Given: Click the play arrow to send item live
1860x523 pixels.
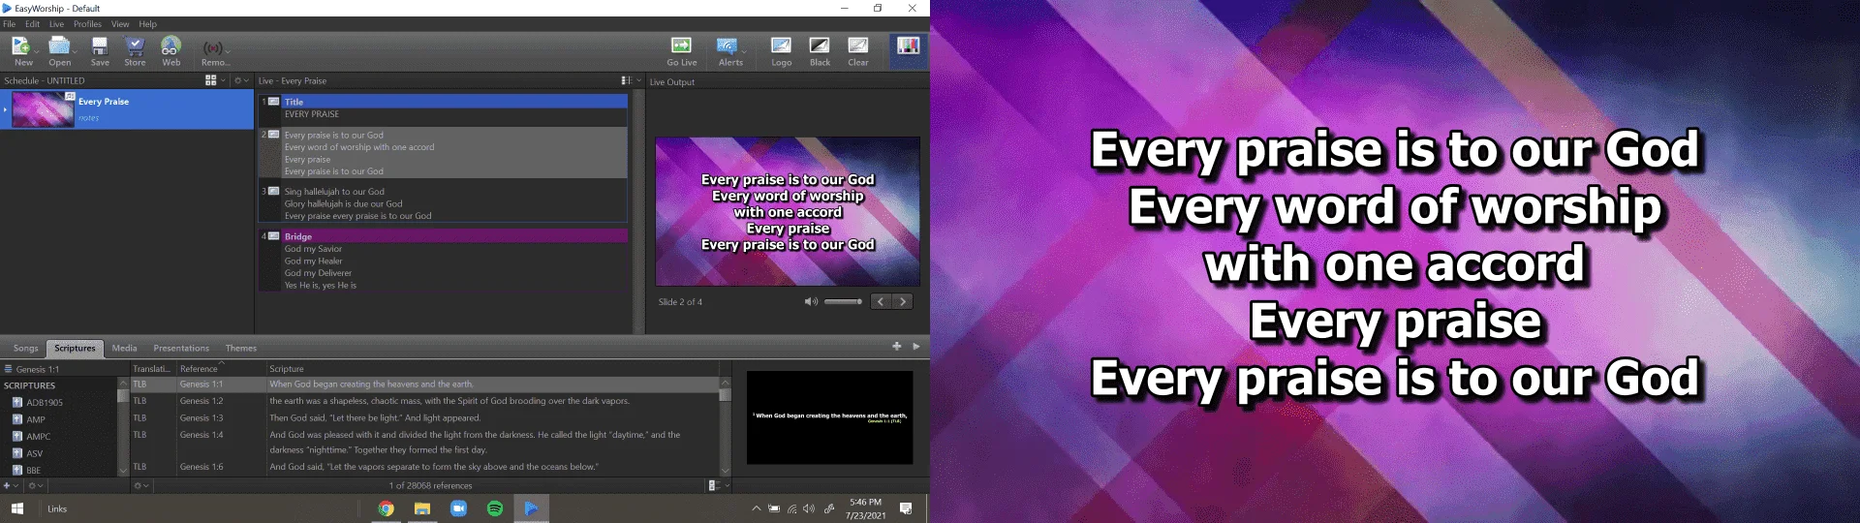Looking at the screenshot, I should (916, 346).
